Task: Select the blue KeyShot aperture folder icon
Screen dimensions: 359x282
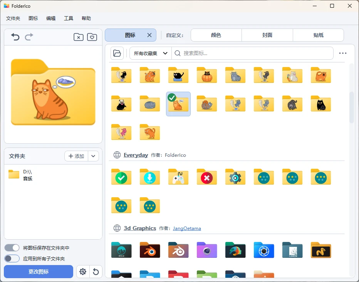Action: [x=264, y=250]
